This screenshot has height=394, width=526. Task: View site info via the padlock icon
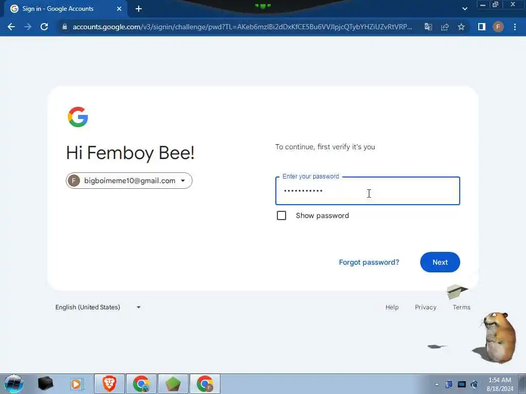click(x=65, y=27)
